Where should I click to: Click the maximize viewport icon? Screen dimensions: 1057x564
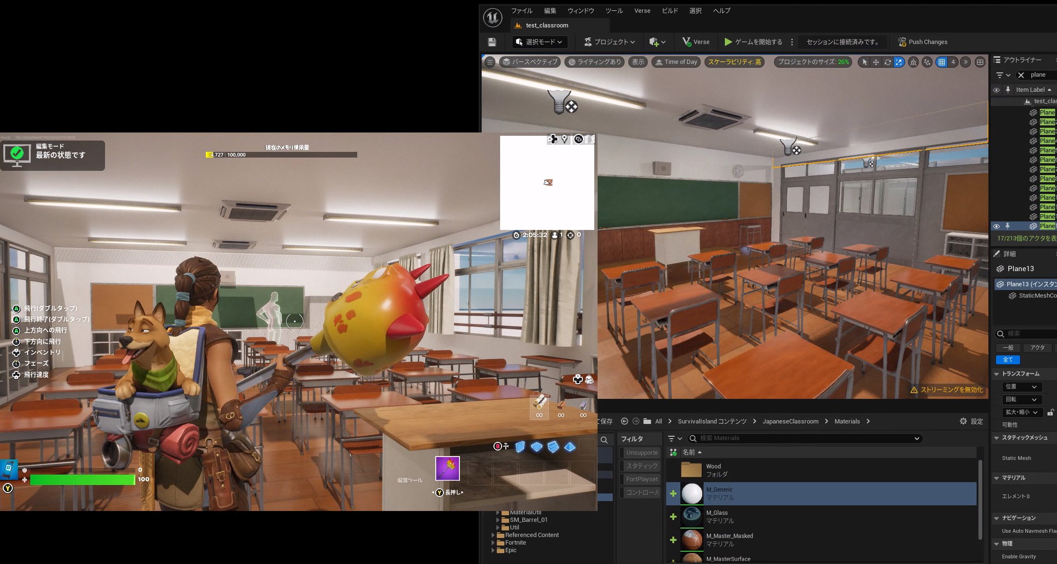click(978, 62)
